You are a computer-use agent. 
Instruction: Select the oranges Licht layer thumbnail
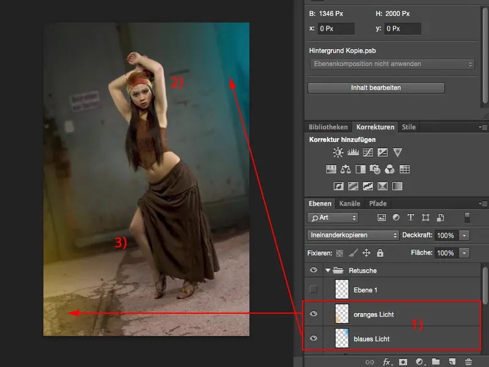pos(342,314)
